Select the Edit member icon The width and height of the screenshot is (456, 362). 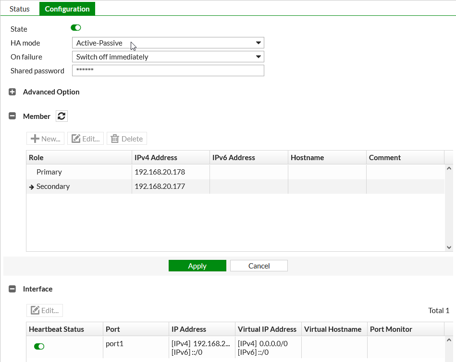coord(86,139)
